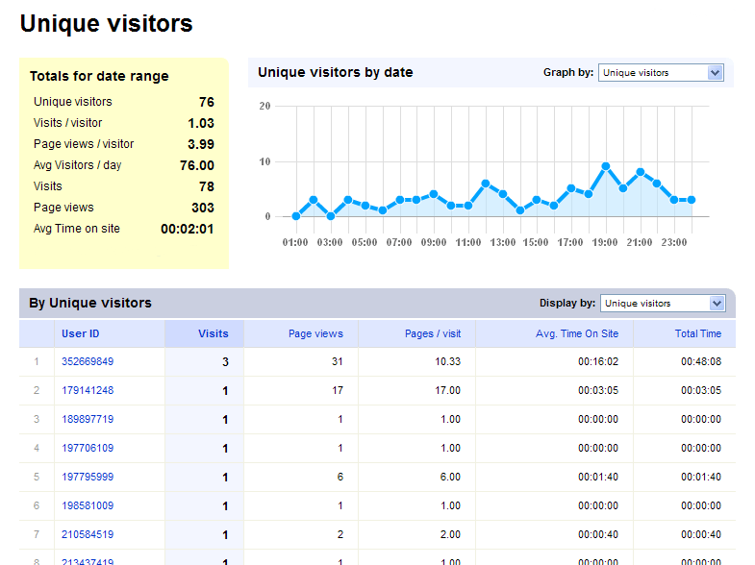View user 197795999
The height and width of the screenshot is (565, 755).
[88, 478]
